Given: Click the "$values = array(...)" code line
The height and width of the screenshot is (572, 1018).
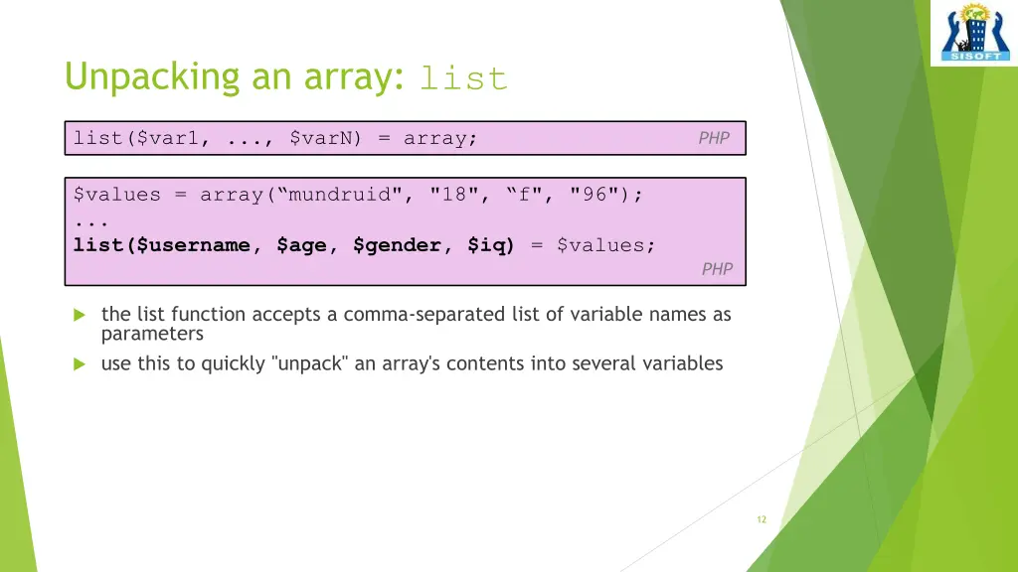Looking at the screenshot, I should 358,195.
